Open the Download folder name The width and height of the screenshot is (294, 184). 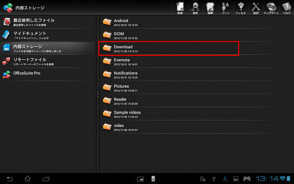pos(123,47)
